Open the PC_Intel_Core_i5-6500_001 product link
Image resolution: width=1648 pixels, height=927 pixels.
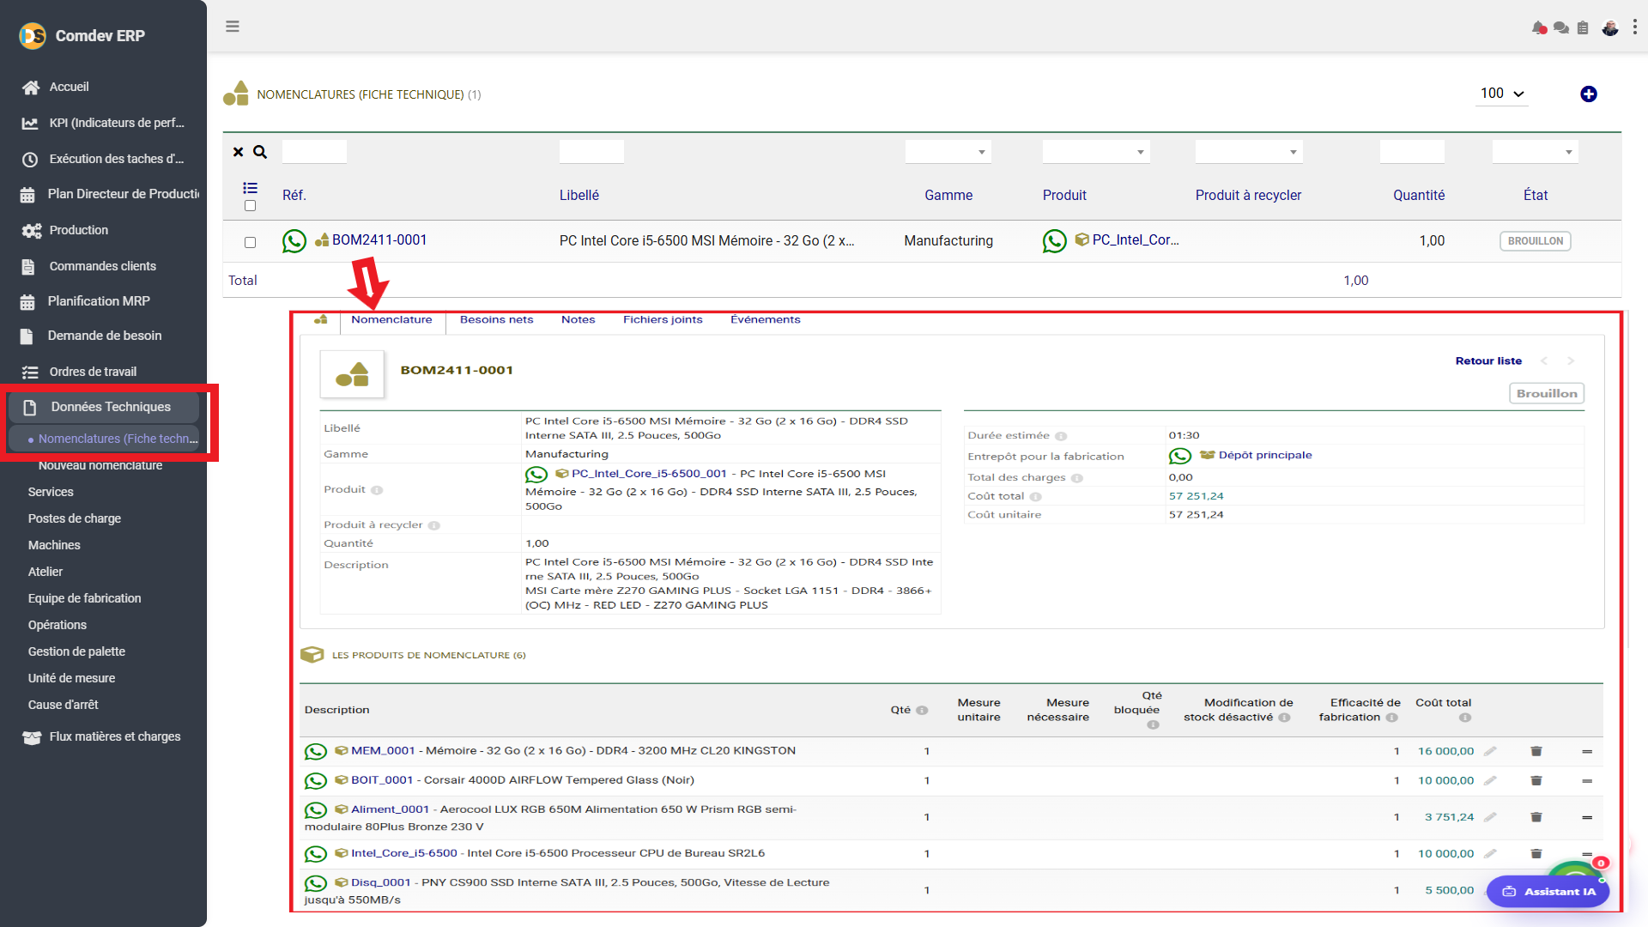(x=649, y=474)
